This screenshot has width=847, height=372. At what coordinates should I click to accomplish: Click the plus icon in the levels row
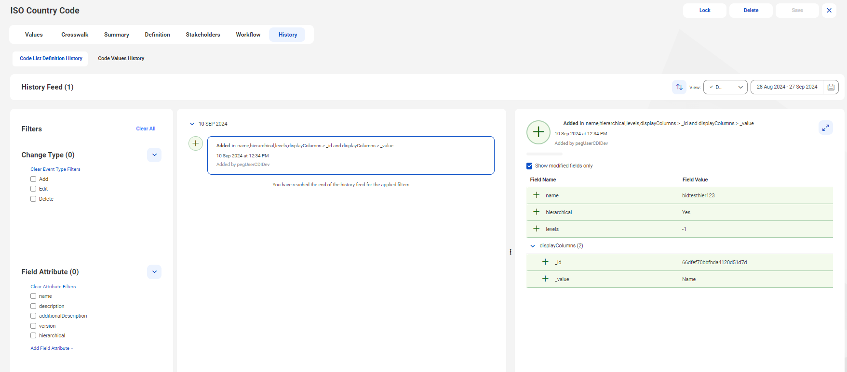click(536, 229)
